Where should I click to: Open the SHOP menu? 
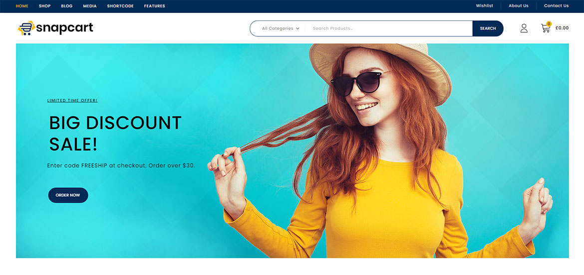pyautogui.click(x=45, y=6)
